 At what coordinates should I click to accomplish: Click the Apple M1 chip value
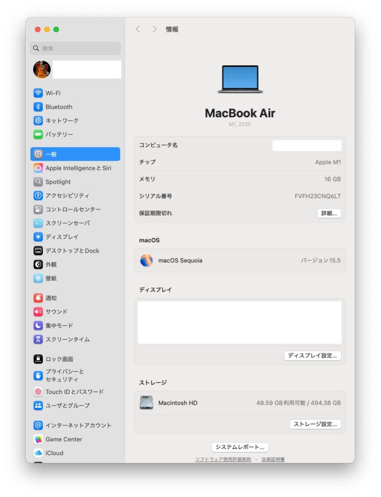pyautogui.click(x=328, y=162)
